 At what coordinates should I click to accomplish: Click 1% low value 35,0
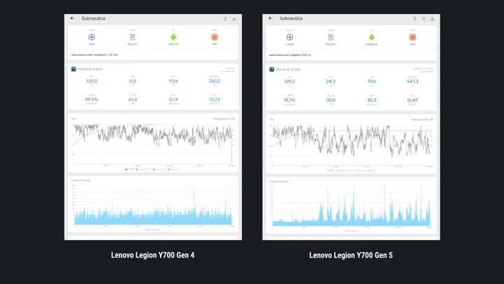point(331,100)
